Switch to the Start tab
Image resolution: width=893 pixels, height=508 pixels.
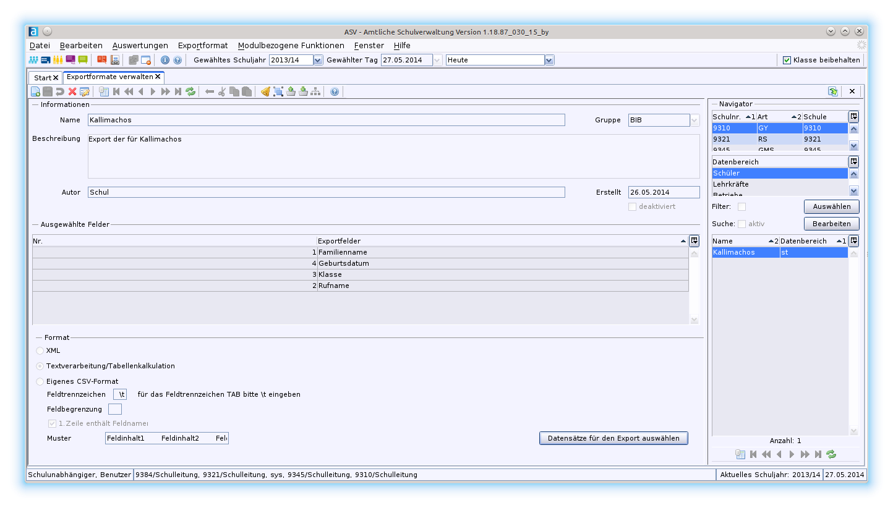pos(43,78)
